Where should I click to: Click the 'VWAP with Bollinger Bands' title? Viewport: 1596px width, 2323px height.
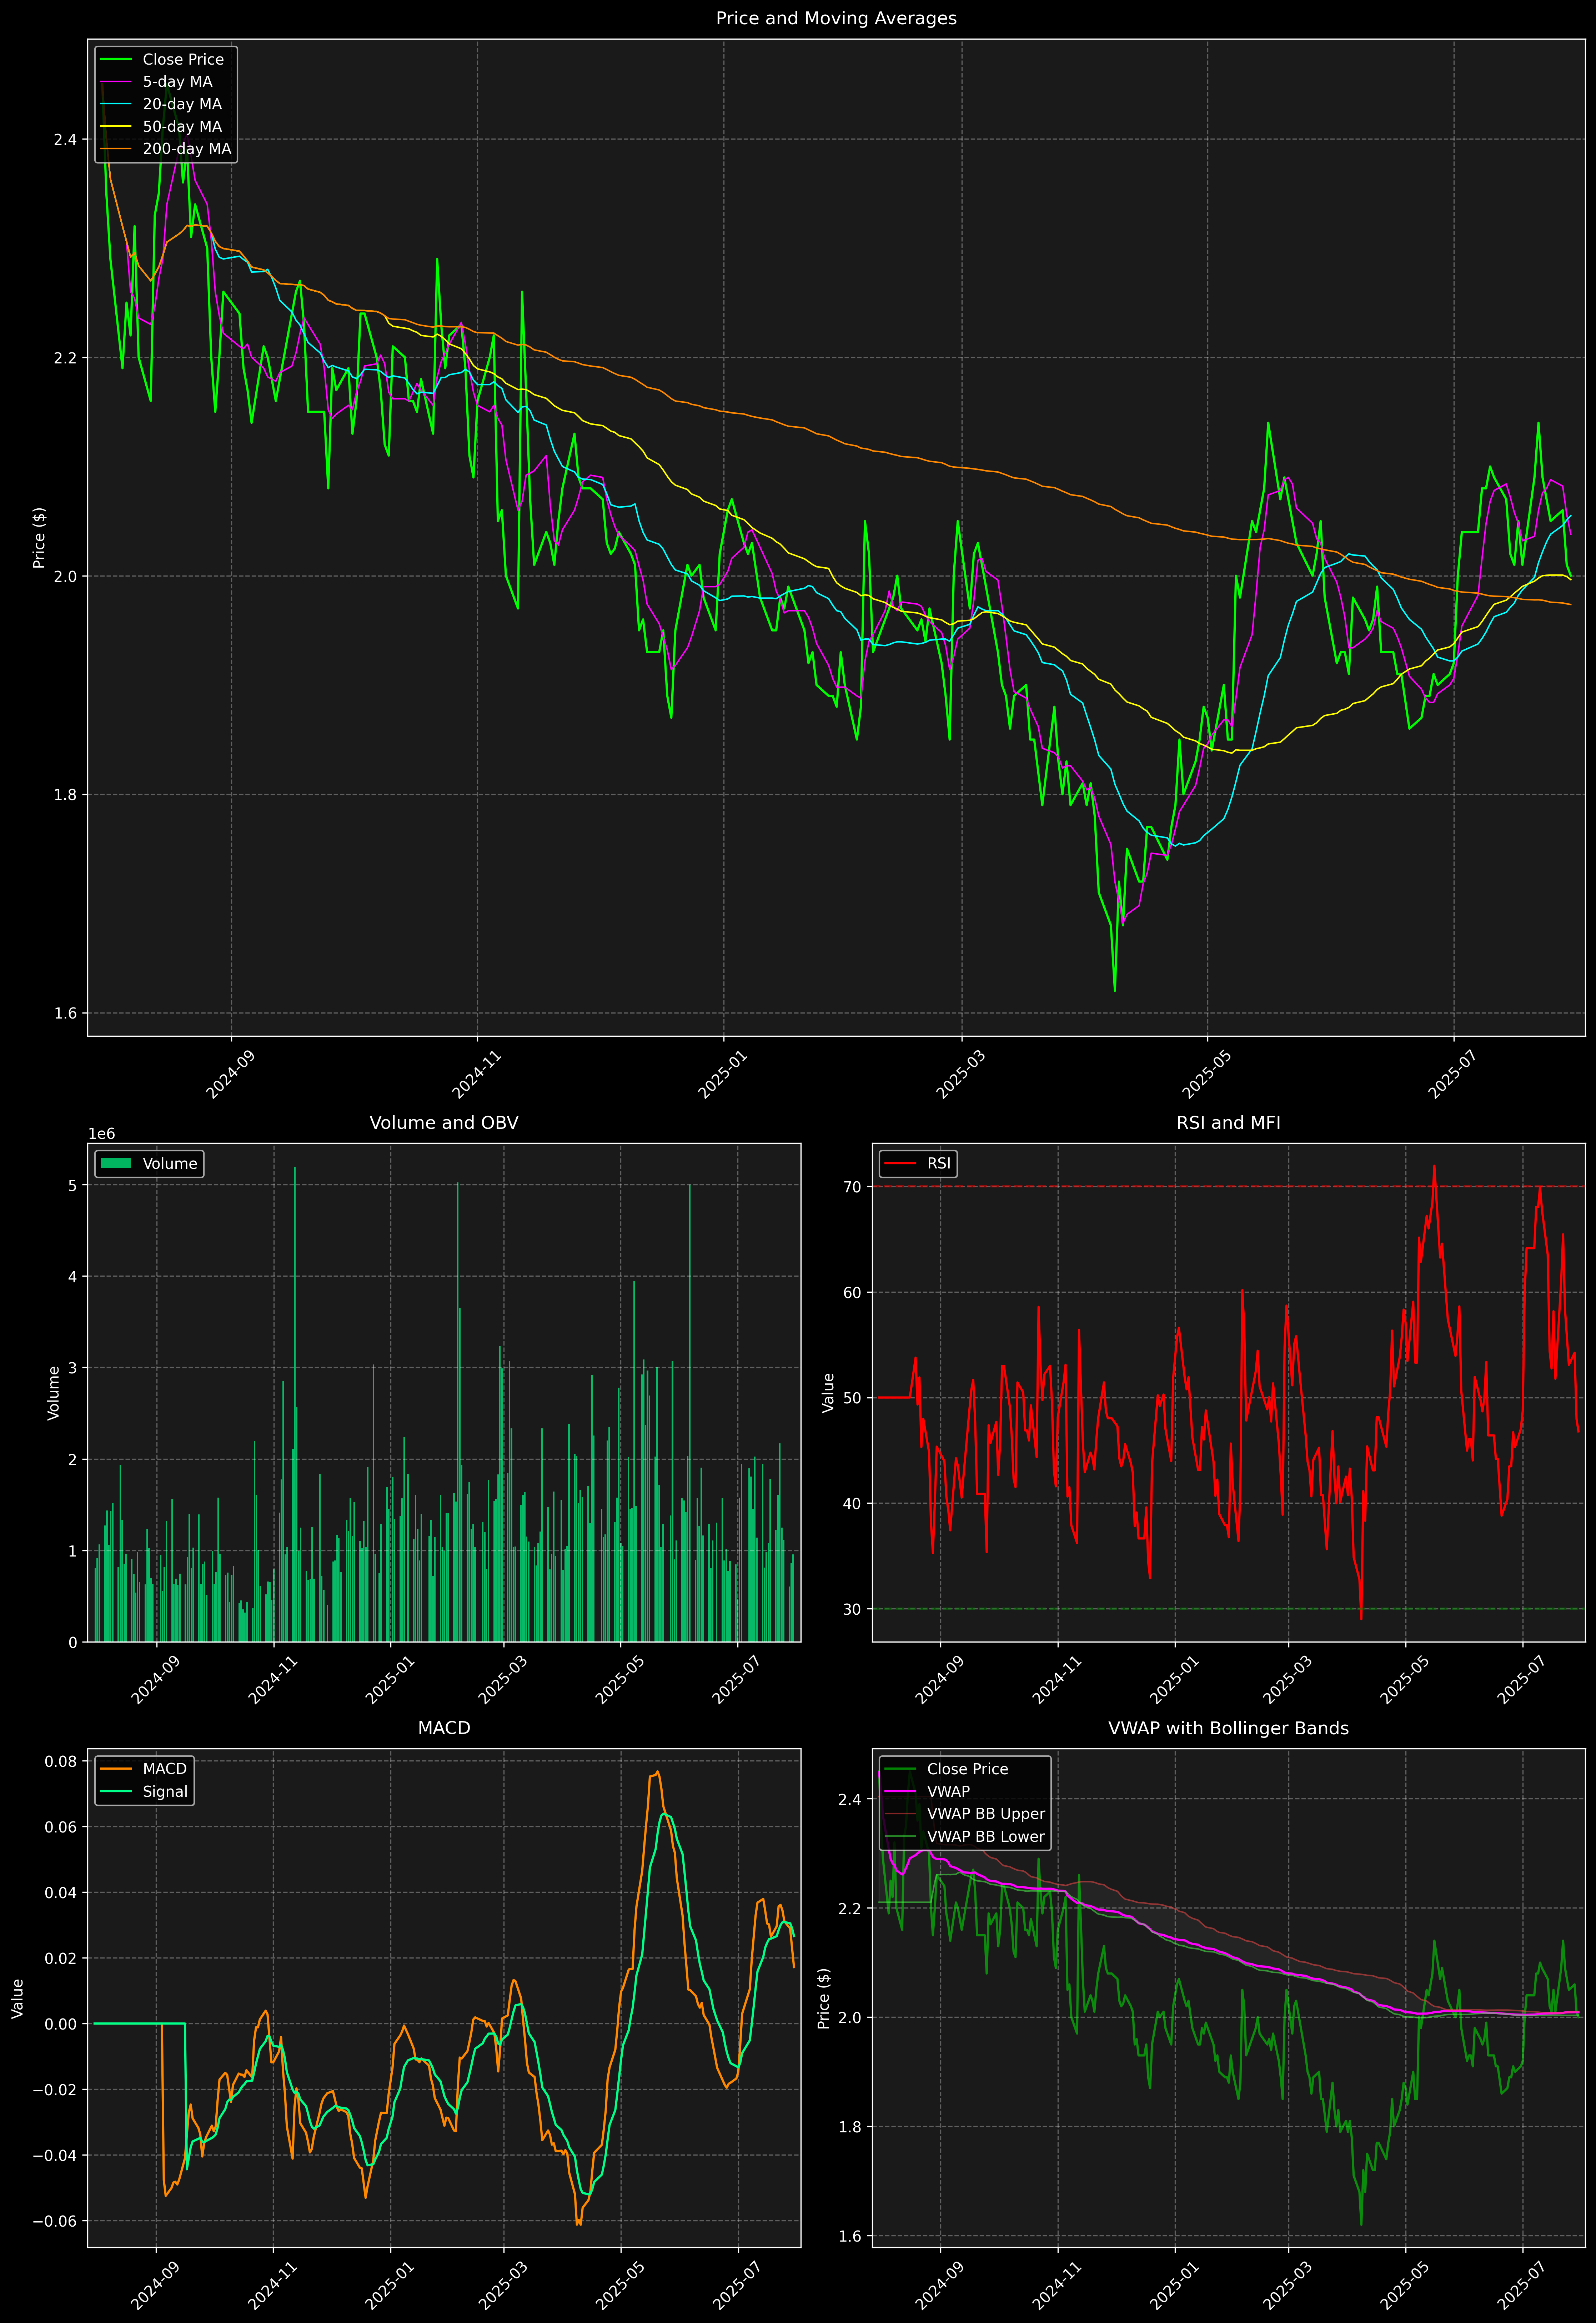pyautogui.click(x=1228, y=1728)
